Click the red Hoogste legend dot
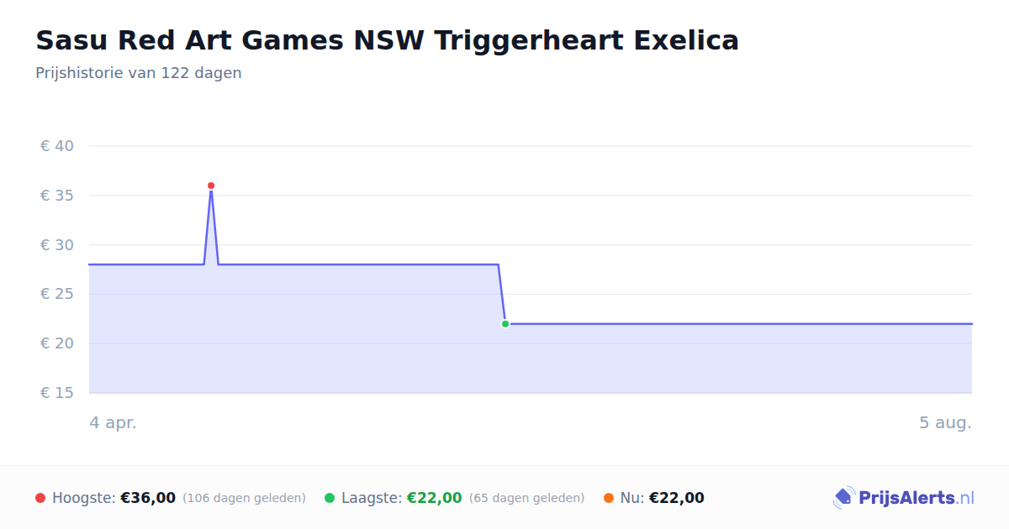 [40, 498]
